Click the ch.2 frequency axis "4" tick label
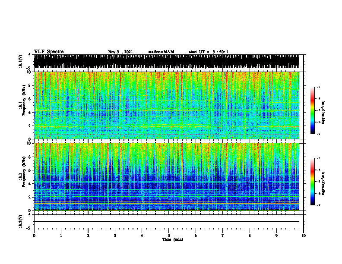 30,184
